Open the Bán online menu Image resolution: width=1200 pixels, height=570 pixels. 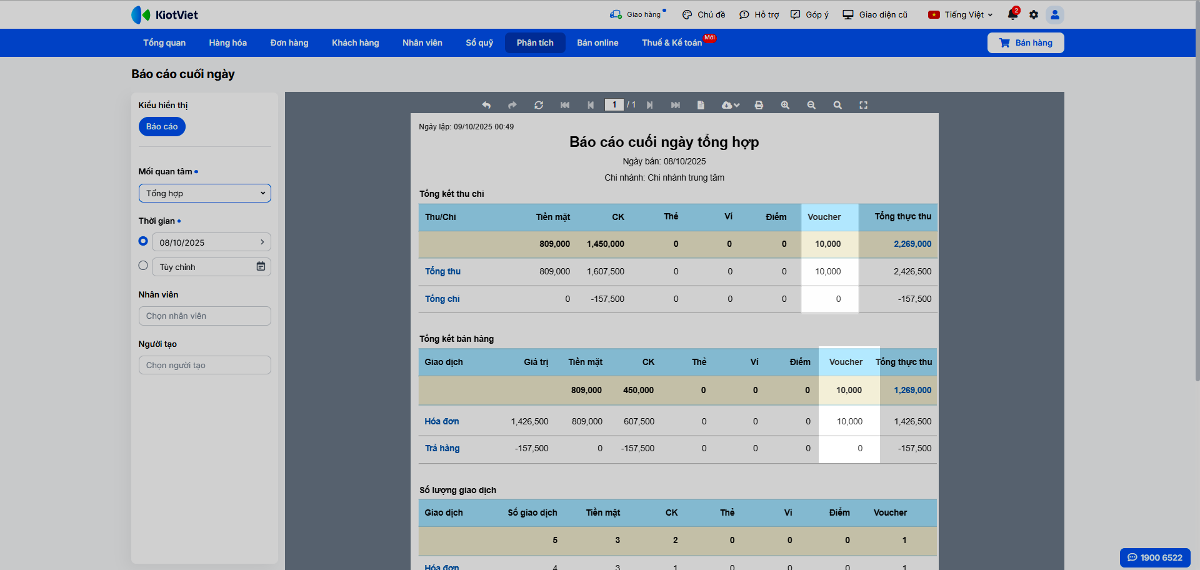(x=597, y=42)
